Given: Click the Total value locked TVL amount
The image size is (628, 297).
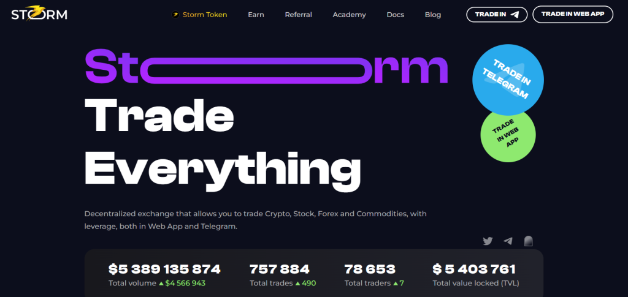Looking at the screenshot, I should click(474, 269).
